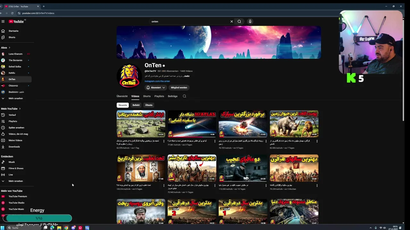Open YouTube Music
Screen dimensions: 410x230
(x=16, y=209)
